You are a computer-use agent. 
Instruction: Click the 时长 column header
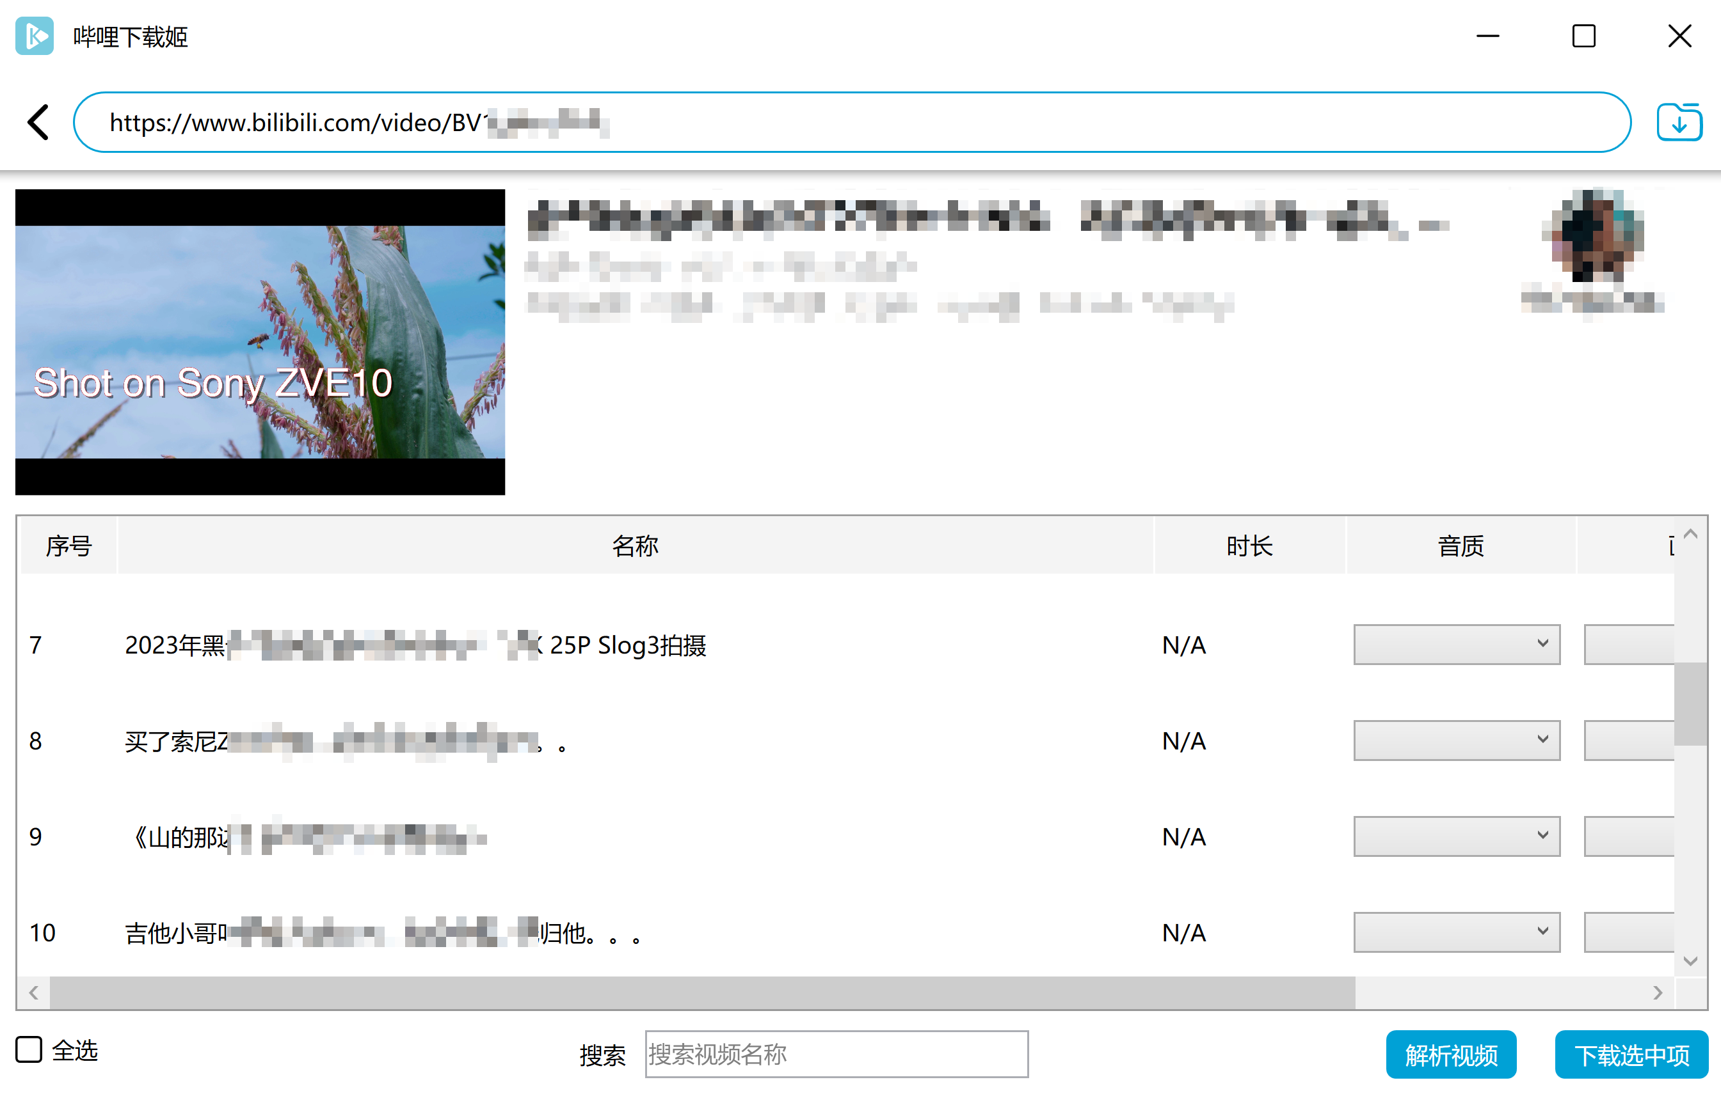coord(1249,546)
